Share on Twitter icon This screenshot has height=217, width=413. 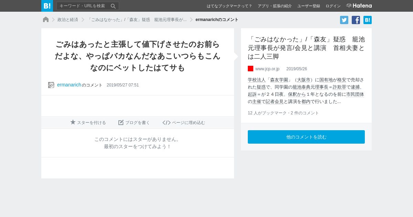pos(344,20)
